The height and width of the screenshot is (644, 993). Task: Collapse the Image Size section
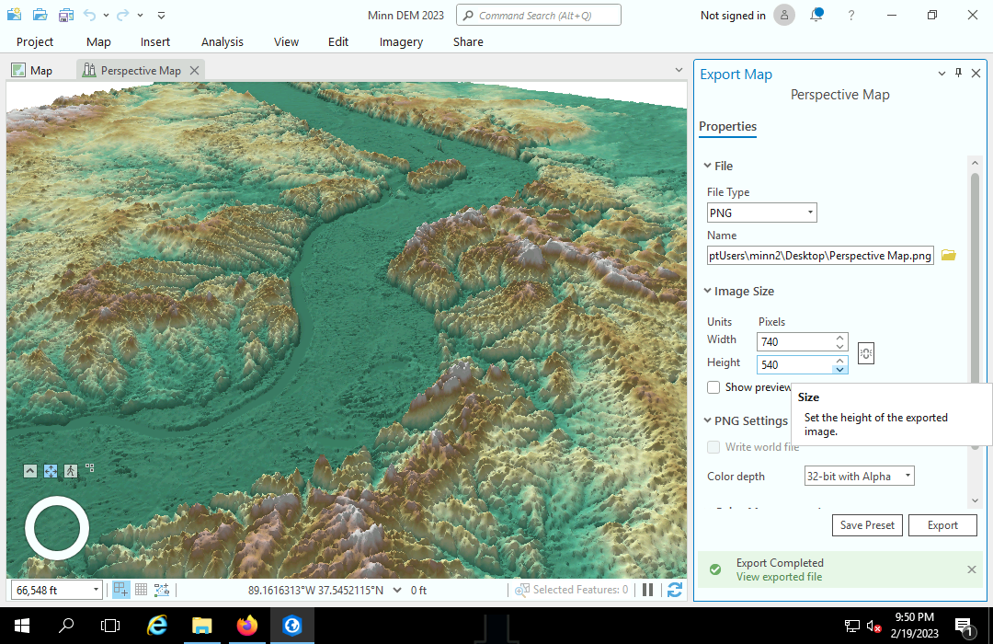tap(707, 292)
